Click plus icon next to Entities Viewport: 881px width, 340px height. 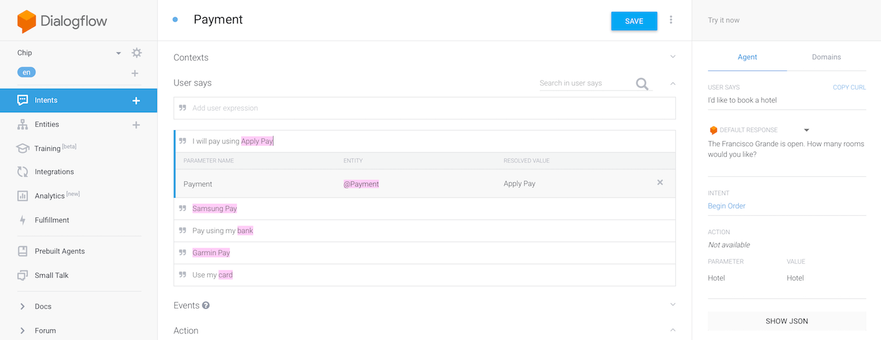(x=136, y=125)
